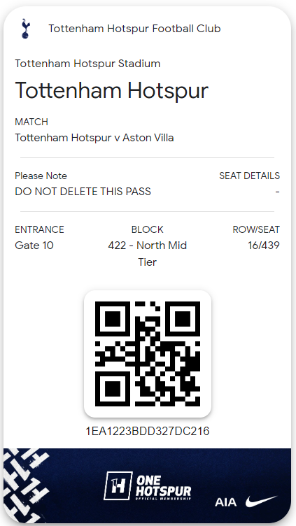Click the 422 - North Mid Tier block

pos(148,254)
